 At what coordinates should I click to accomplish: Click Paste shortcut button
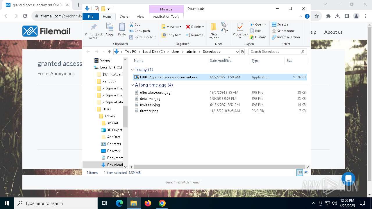142,37
